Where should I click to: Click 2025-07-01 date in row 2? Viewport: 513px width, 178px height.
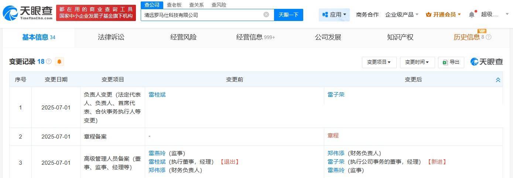56,136
